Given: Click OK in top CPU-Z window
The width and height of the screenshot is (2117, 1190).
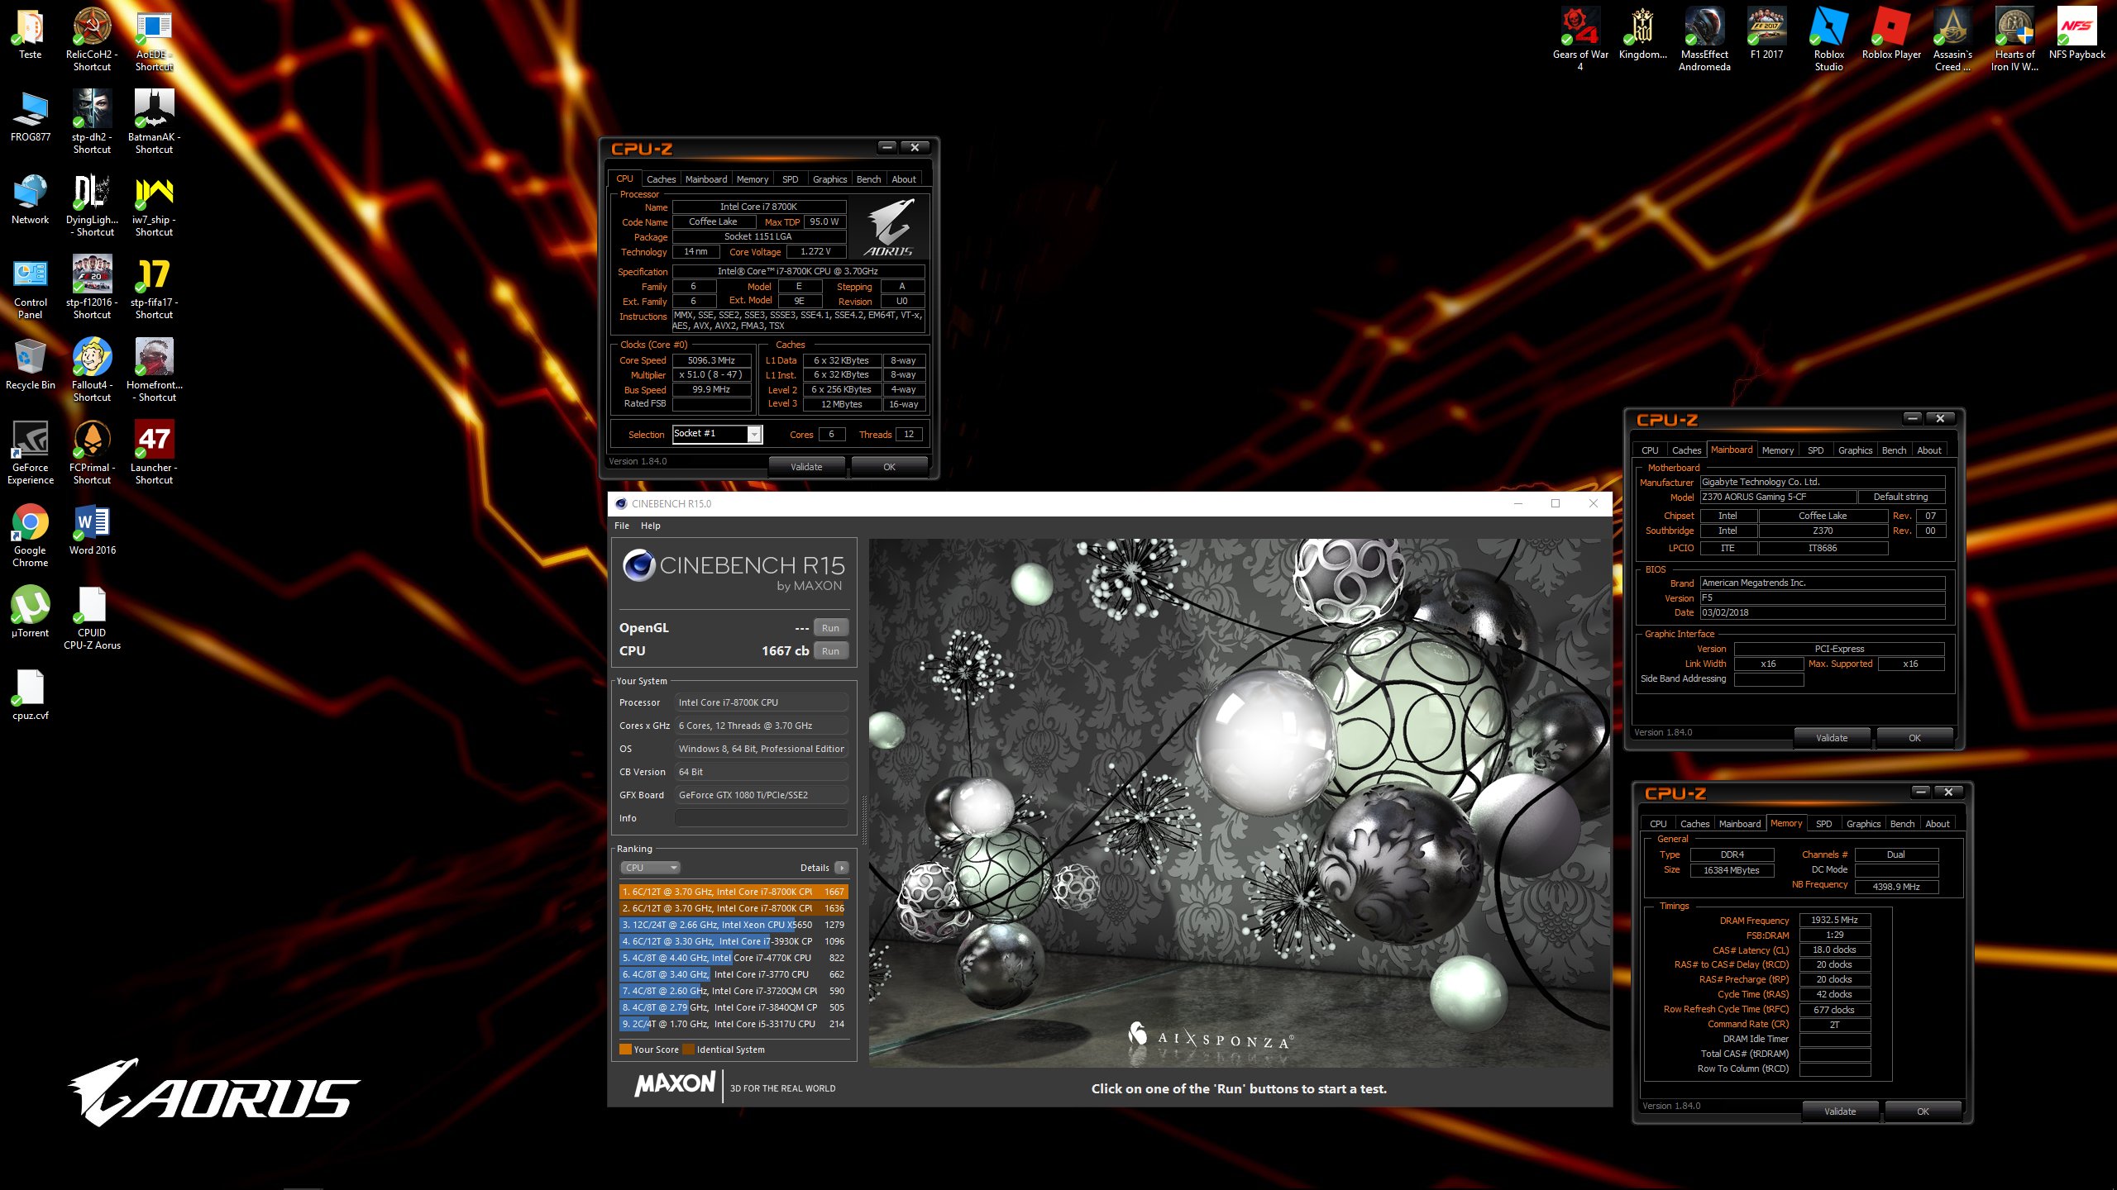Looking at the screenshot, I should point(889,466).
